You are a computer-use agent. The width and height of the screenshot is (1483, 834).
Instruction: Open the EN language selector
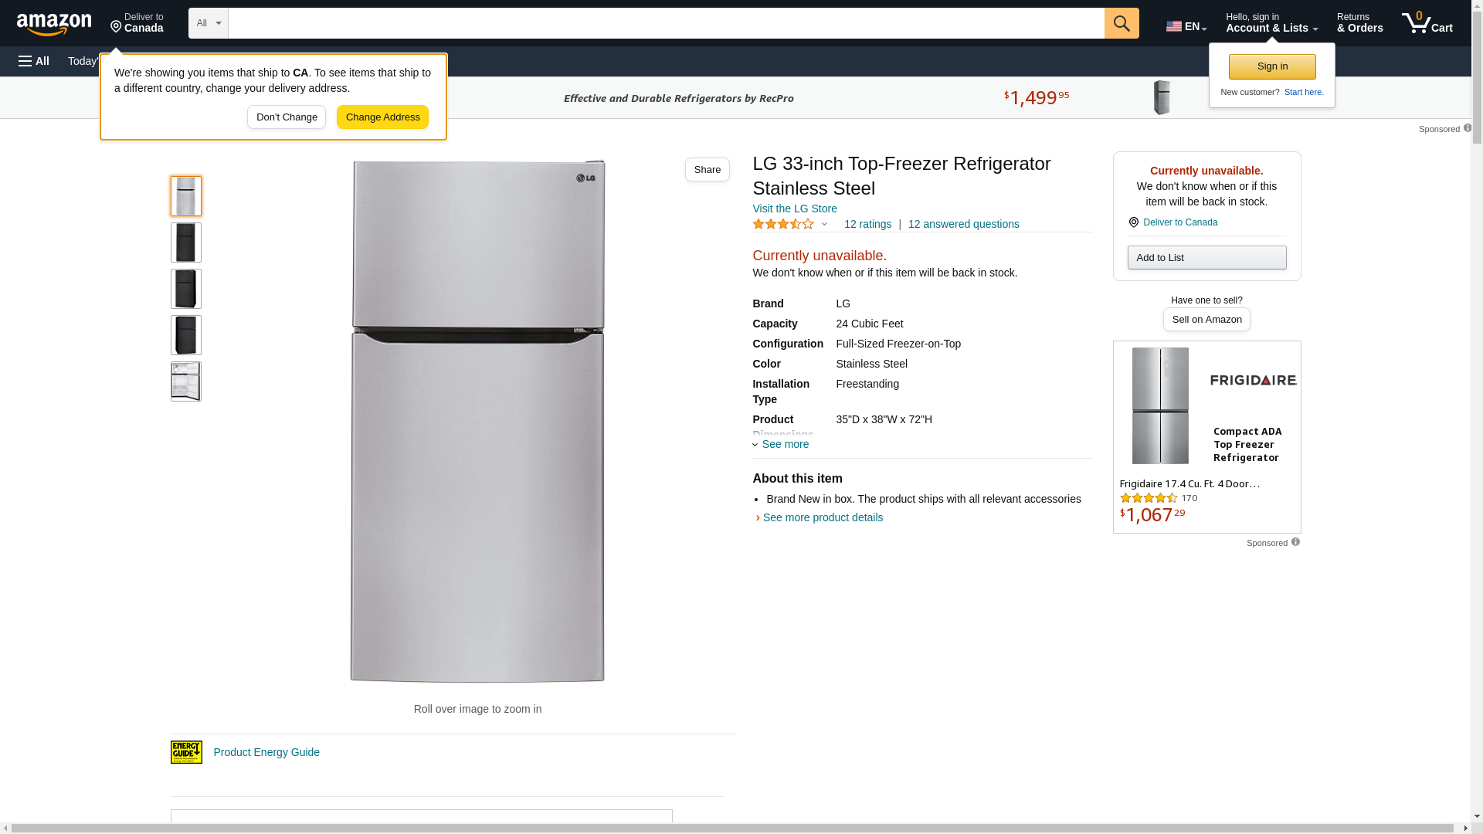(1186, 26)
